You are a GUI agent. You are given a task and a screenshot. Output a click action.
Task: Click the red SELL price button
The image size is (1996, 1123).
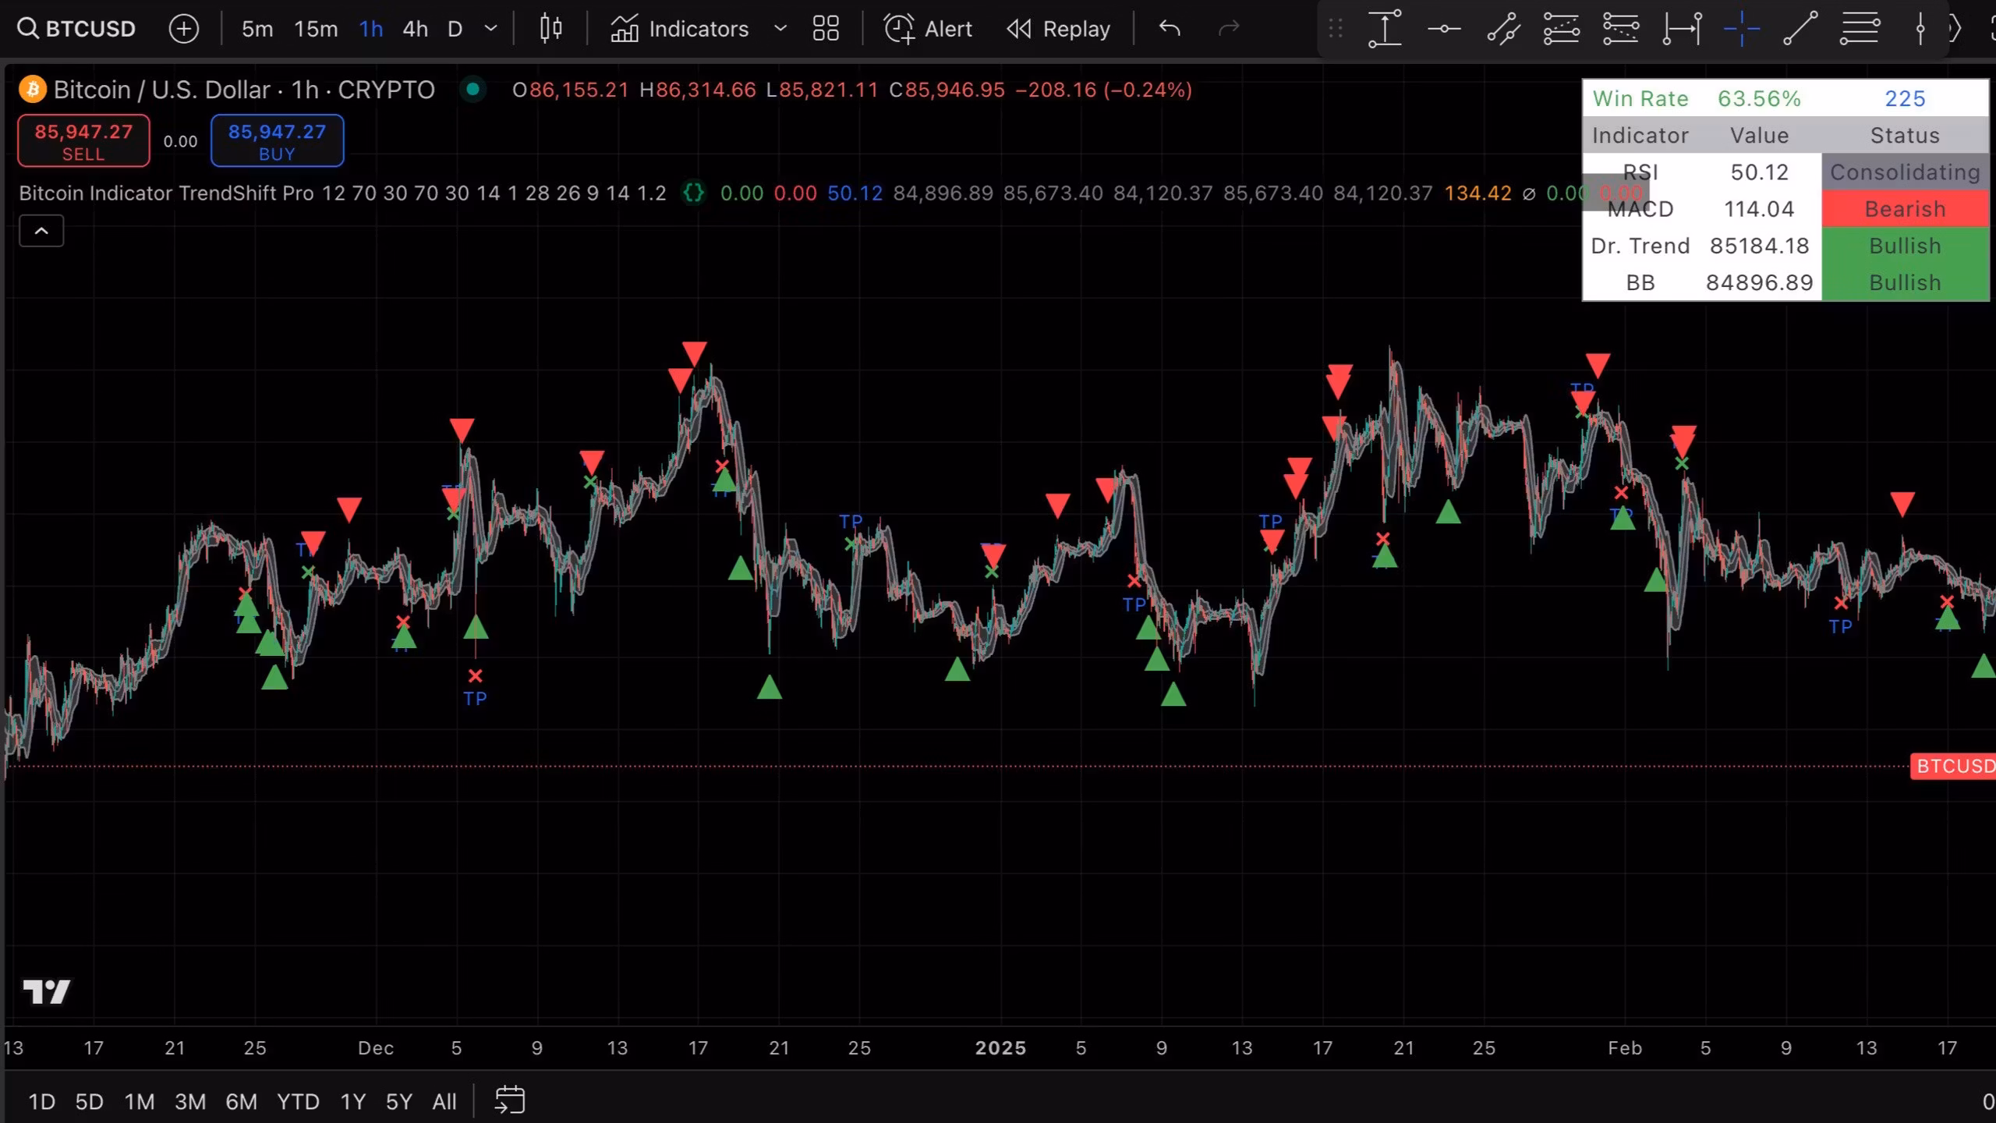[83, 140]
